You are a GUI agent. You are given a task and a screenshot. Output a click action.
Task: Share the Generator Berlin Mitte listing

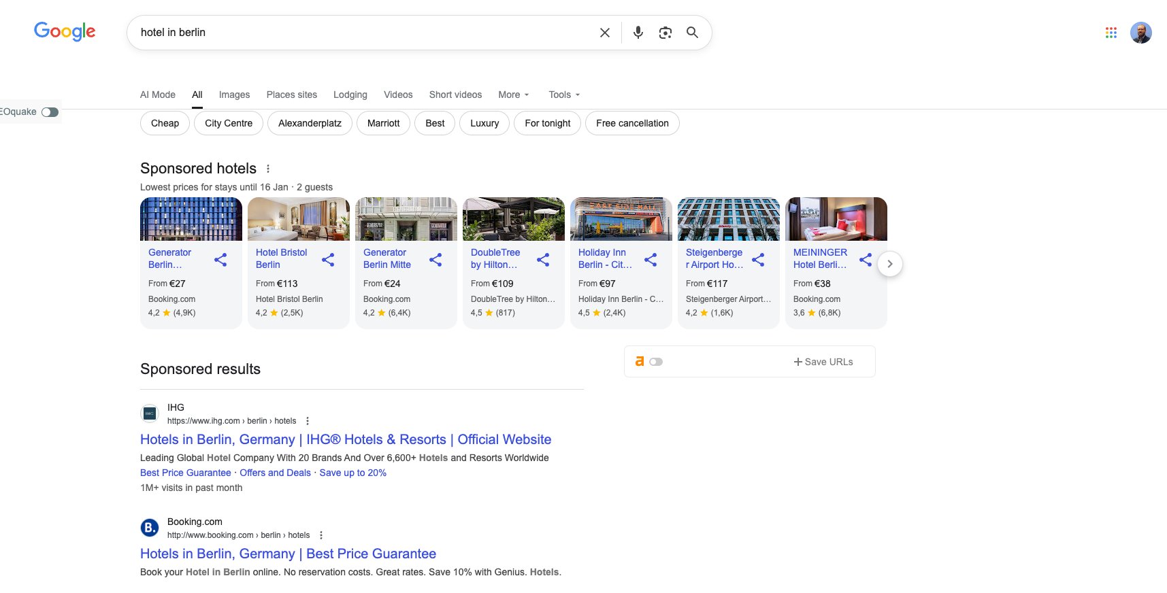[435, 260]
